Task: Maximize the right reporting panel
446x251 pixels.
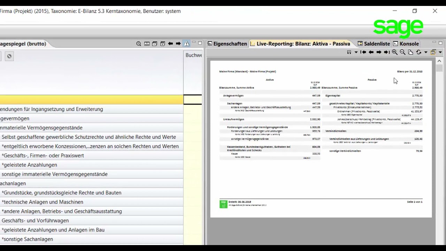Action: [x=441, y=43]
